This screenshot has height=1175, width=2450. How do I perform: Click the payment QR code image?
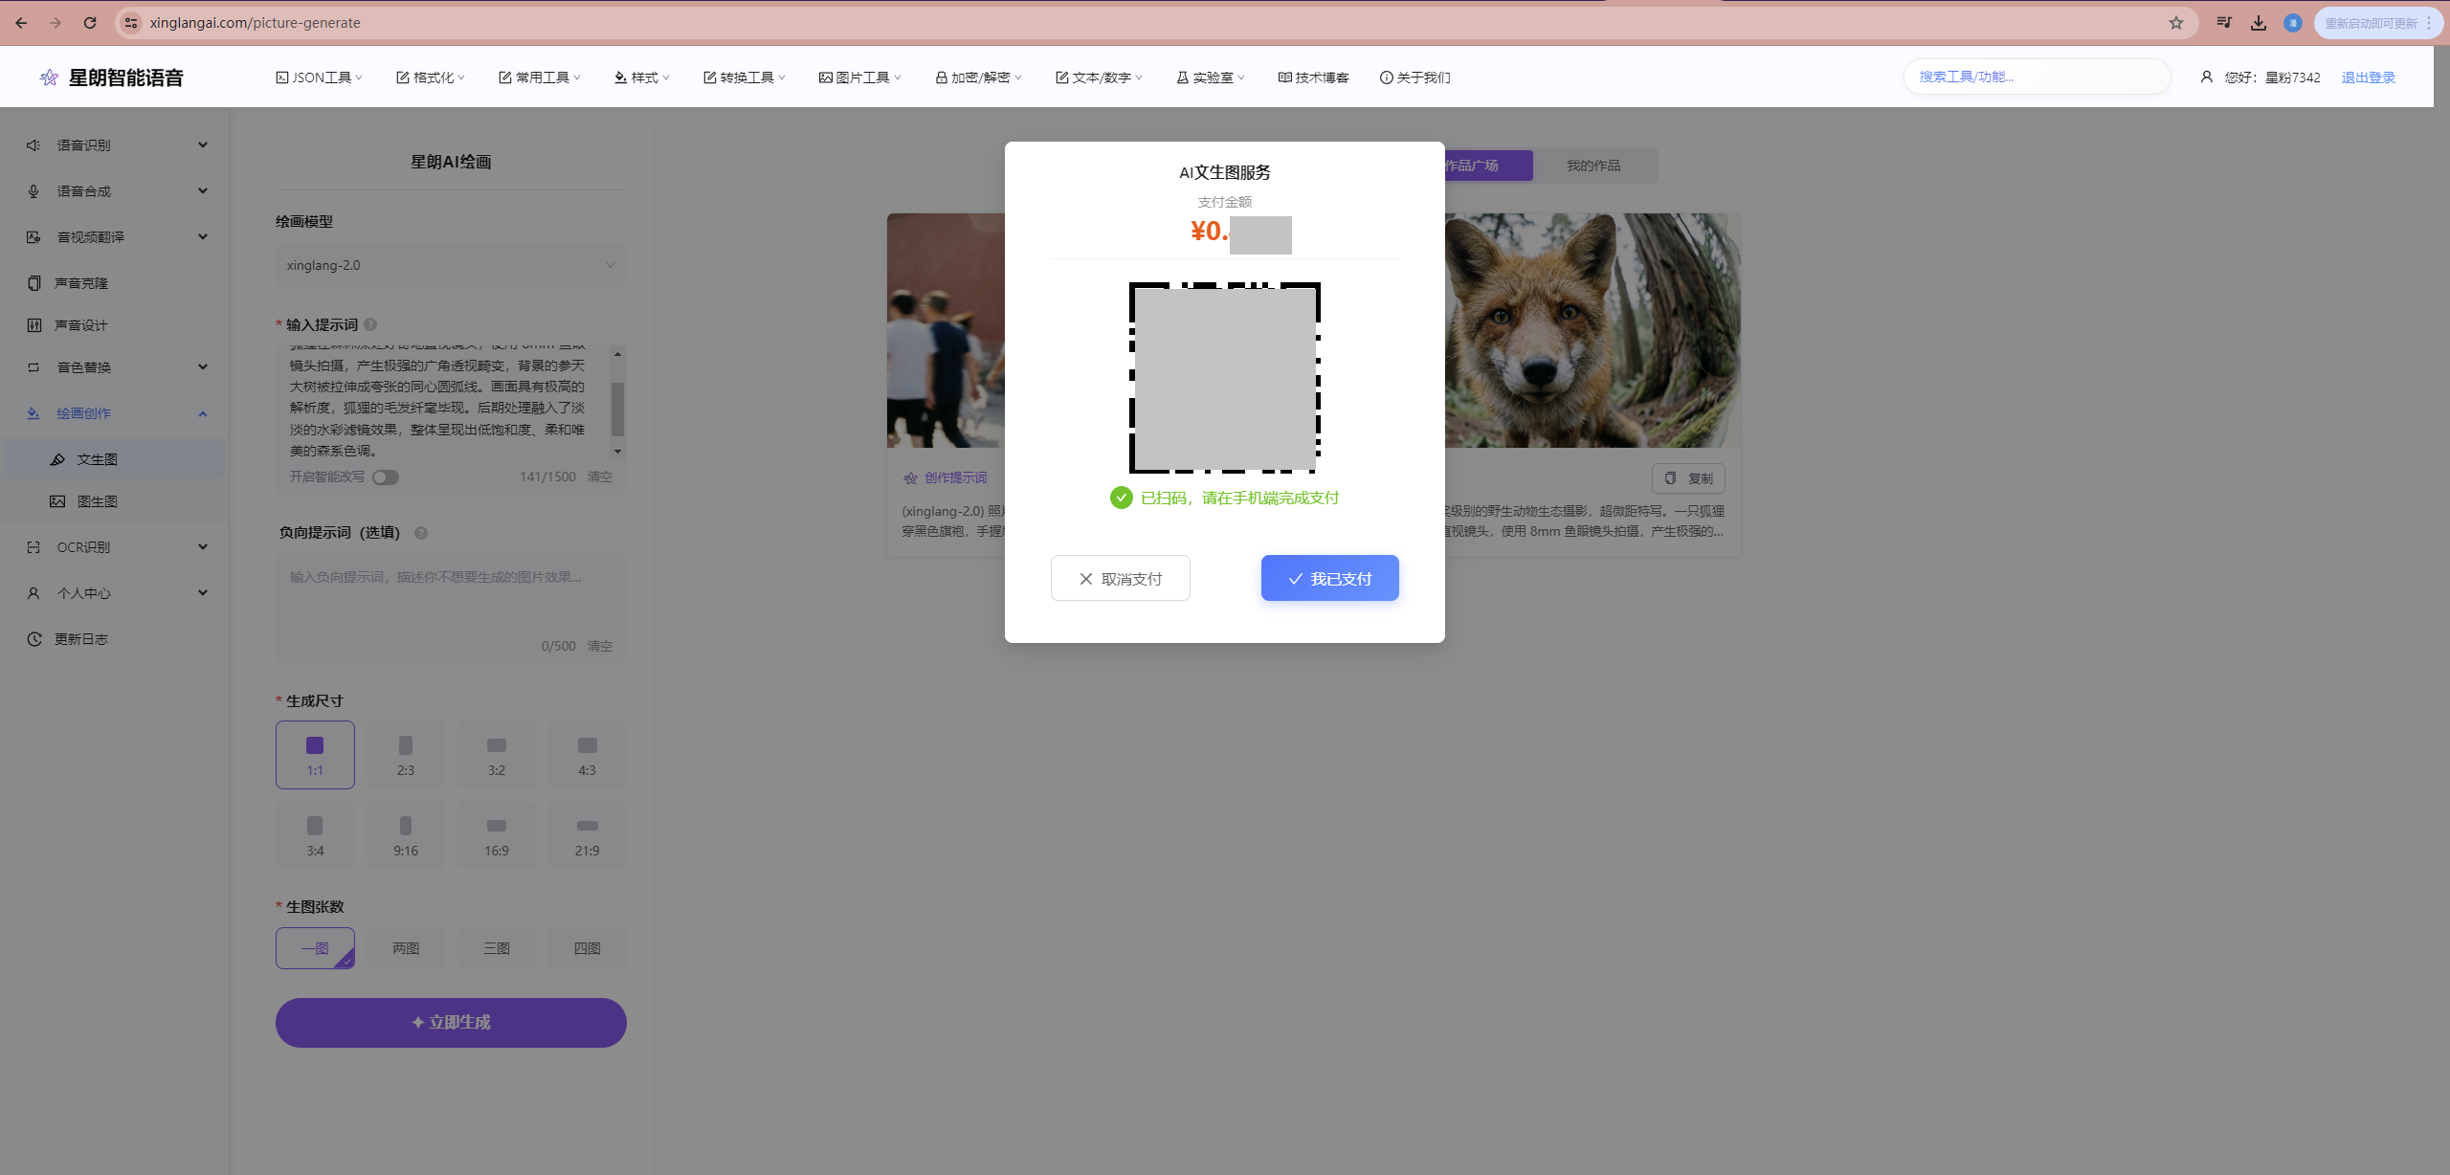1225,378
